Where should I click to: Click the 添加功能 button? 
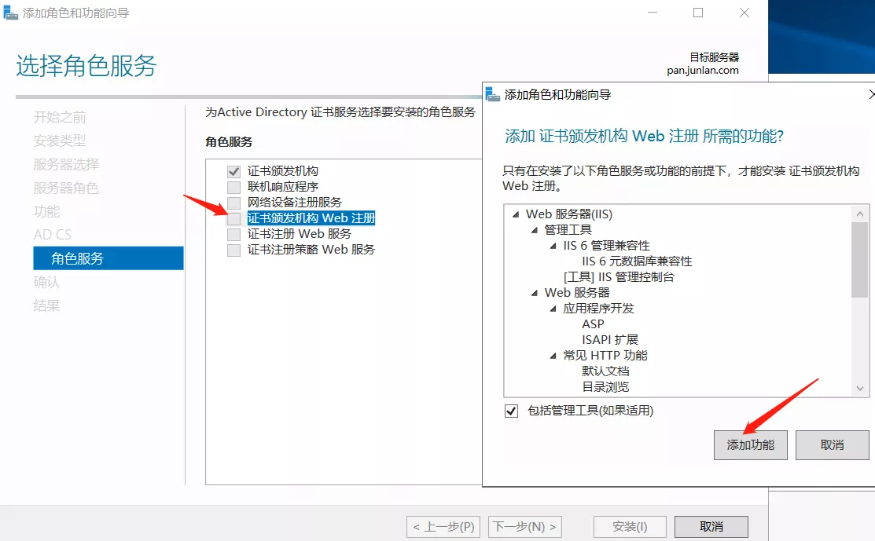coord(751,445)
